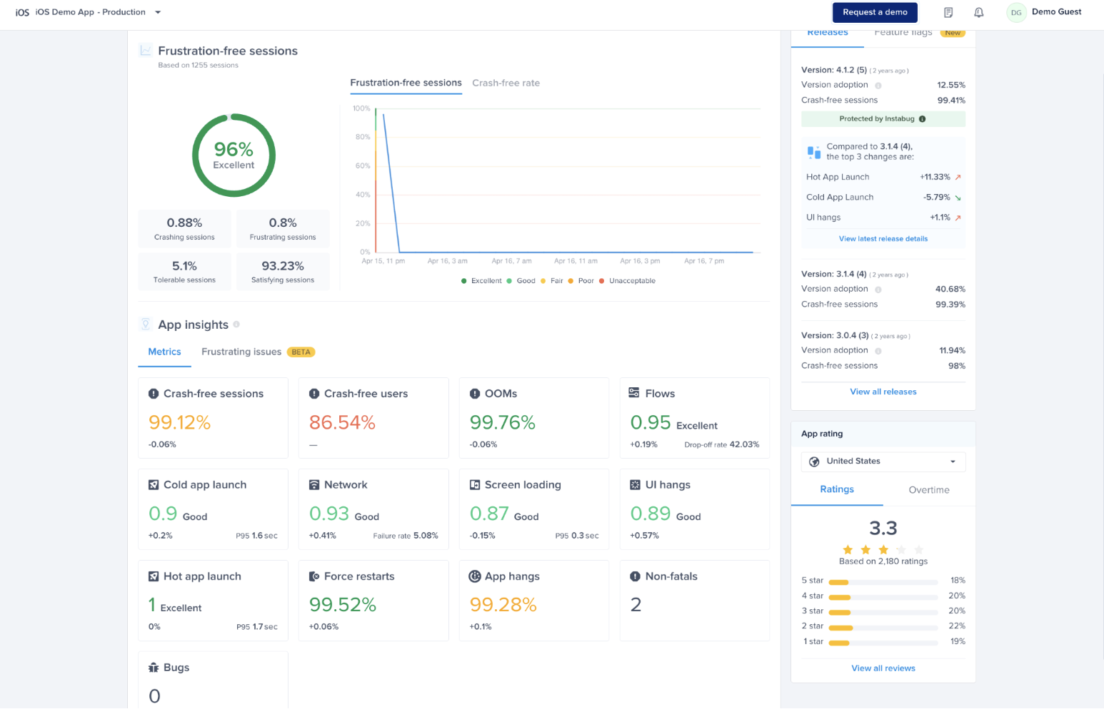Select the Overtime tab in App rating
1104x709 pixels.
[929, 490]
